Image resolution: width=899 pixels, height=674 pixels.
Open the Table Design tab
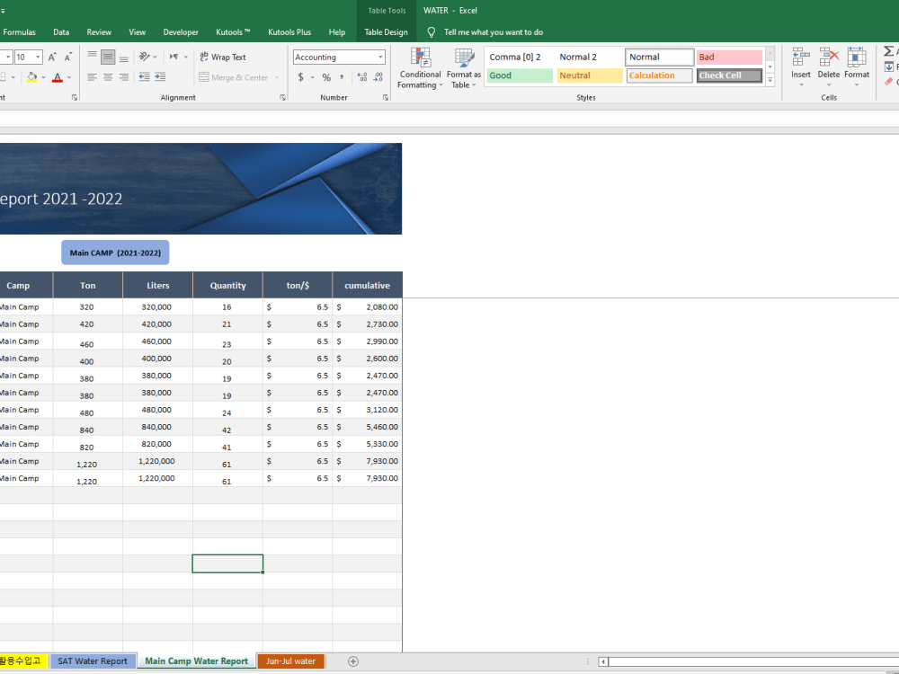tap(386, 32)
